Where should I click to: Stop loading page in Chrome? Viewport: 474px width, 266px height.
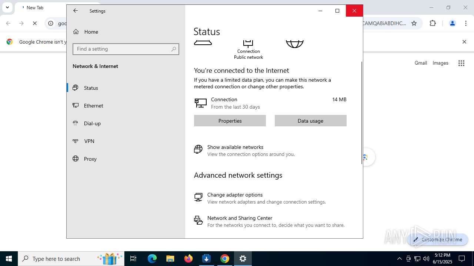click(35, 23)
